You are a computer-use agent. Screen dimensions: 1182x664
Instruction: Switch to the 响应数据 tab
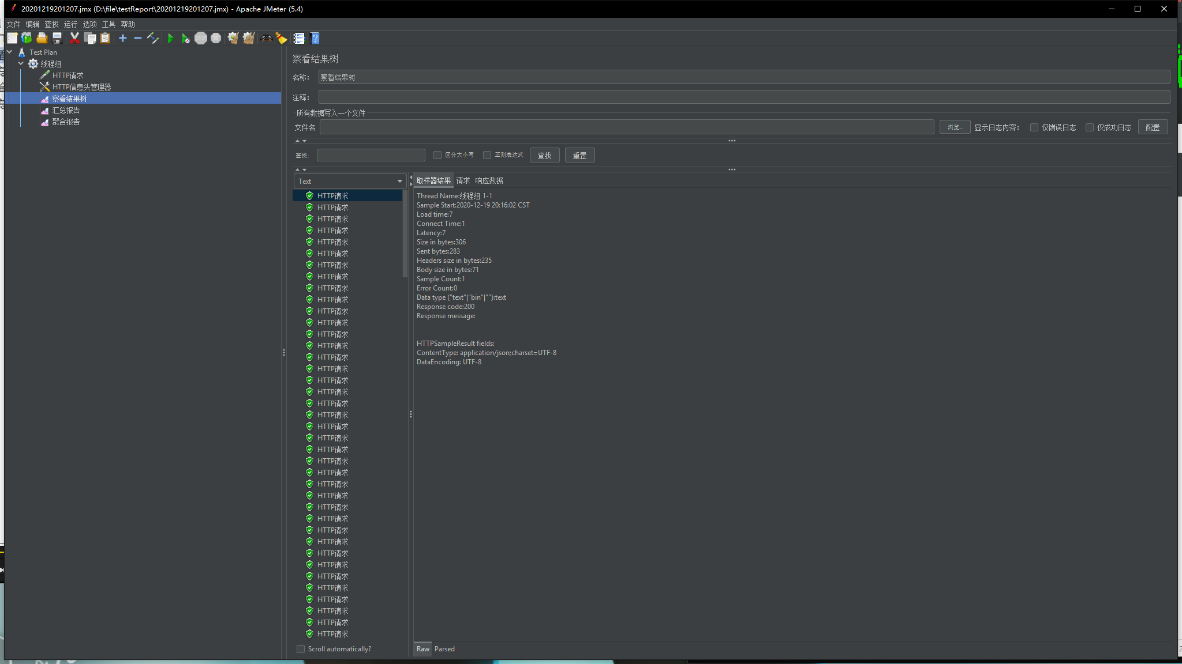(489, 181)
